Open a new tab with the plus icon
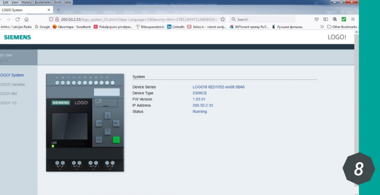380x195 pixels. pyautogui.click(x=58, y=10)
